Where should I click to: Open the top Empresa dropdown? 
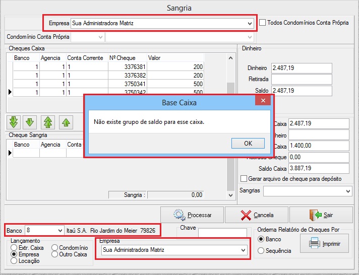250,23
